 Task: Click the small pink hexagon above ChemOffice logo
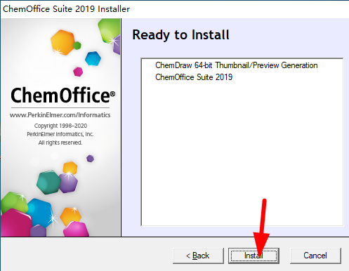78,72
